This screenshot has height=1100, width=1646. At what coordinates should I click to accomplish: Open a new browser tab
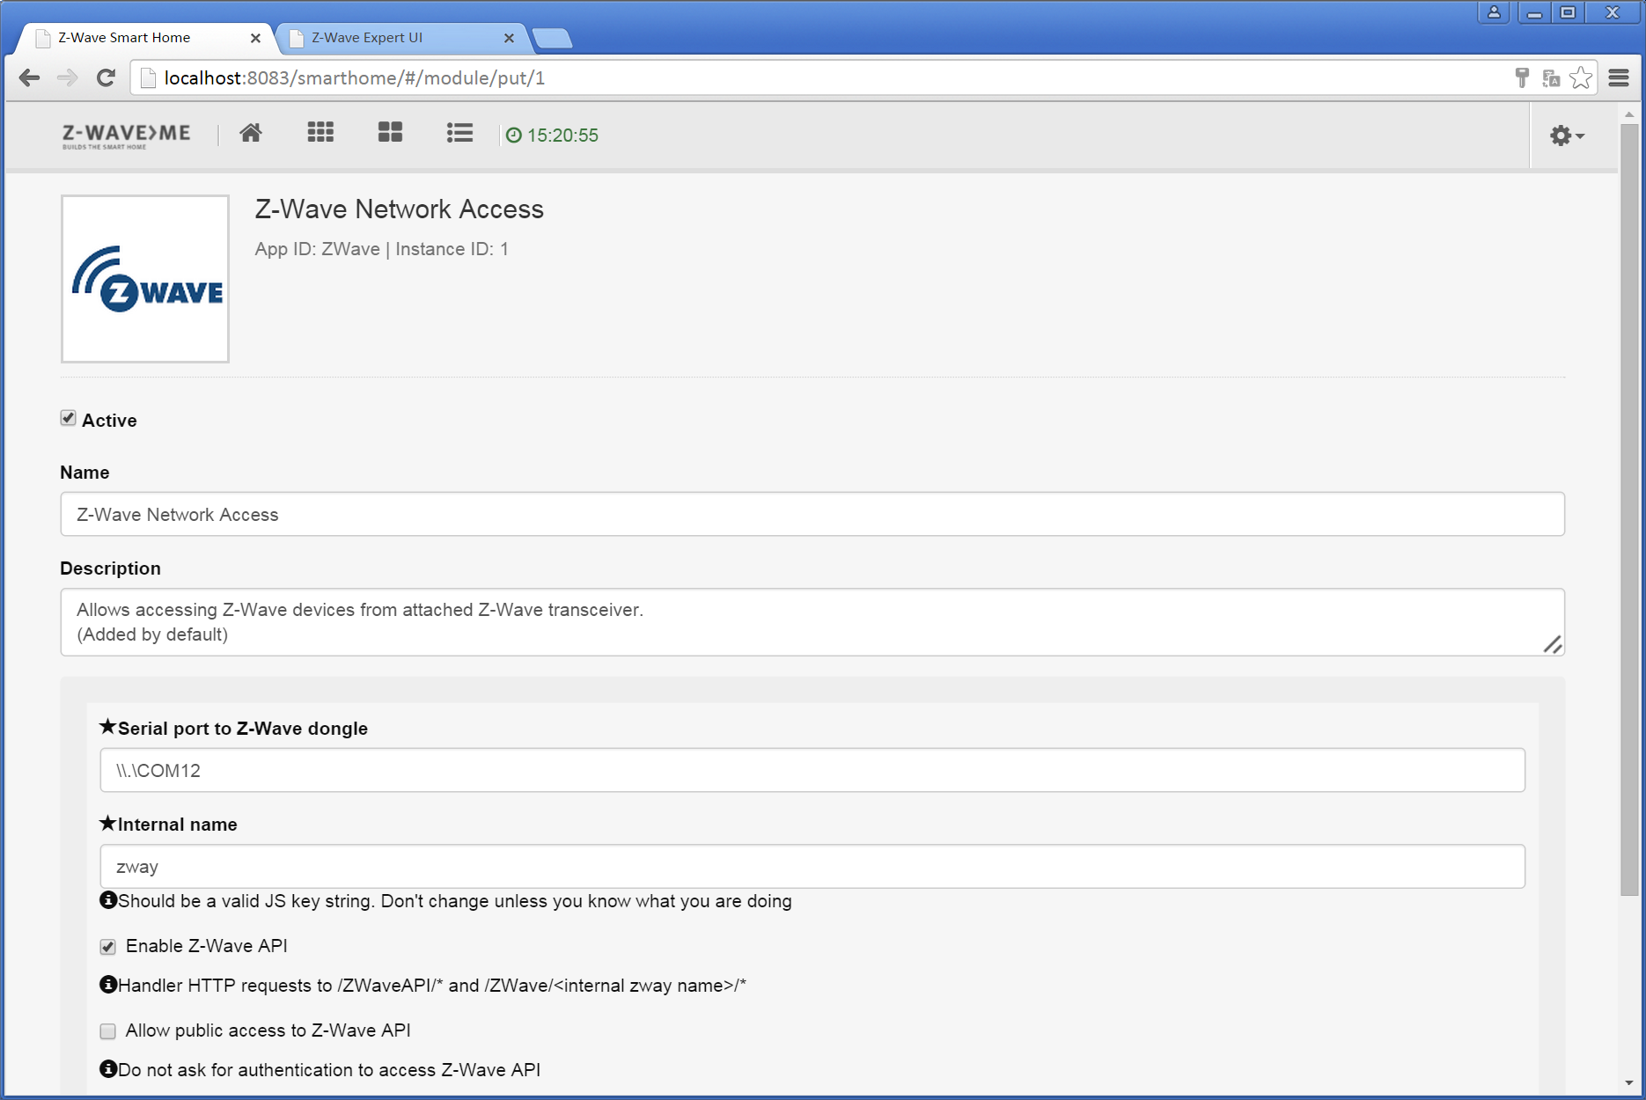coord(553,38)
